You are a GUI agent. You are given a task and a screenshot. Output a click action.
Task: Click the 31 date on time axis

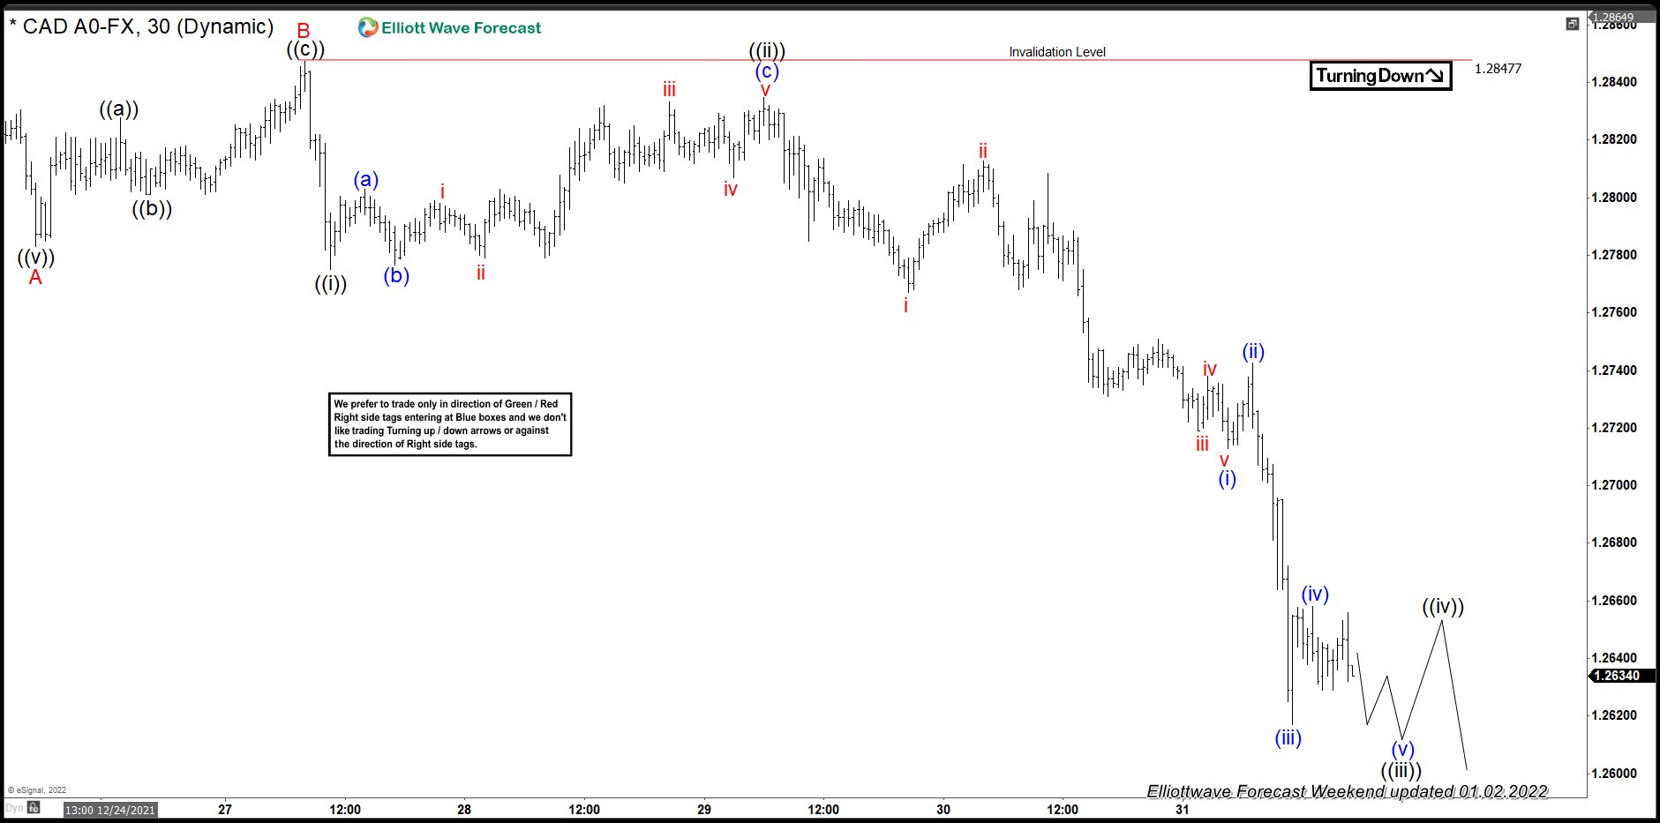1183,810
